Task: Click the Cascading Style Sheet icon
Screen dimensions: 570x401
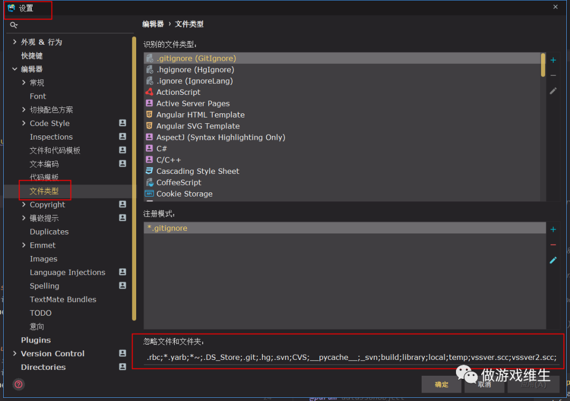Action: 149,171
